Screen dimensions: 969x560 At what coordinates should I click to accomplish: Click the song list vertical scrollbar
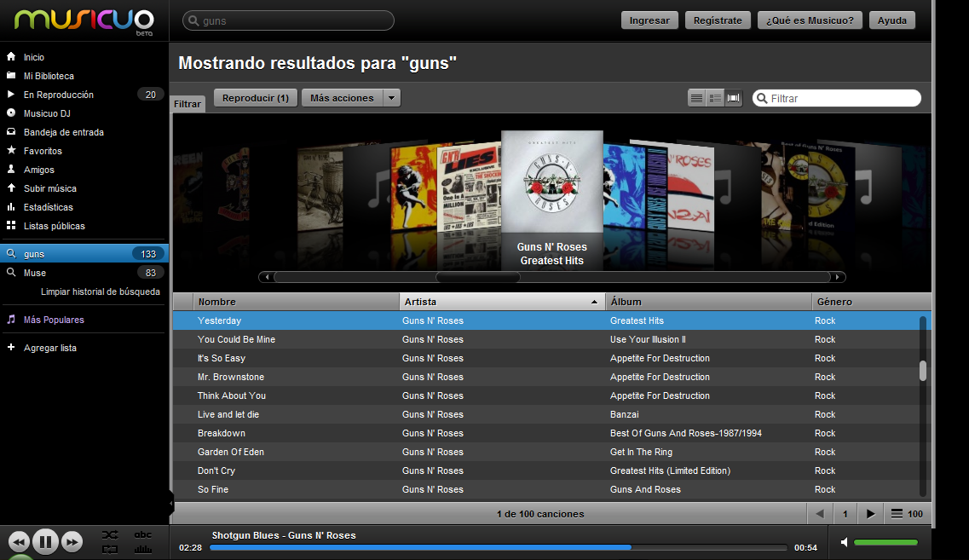pyautogui.click(x=923, y=371)
